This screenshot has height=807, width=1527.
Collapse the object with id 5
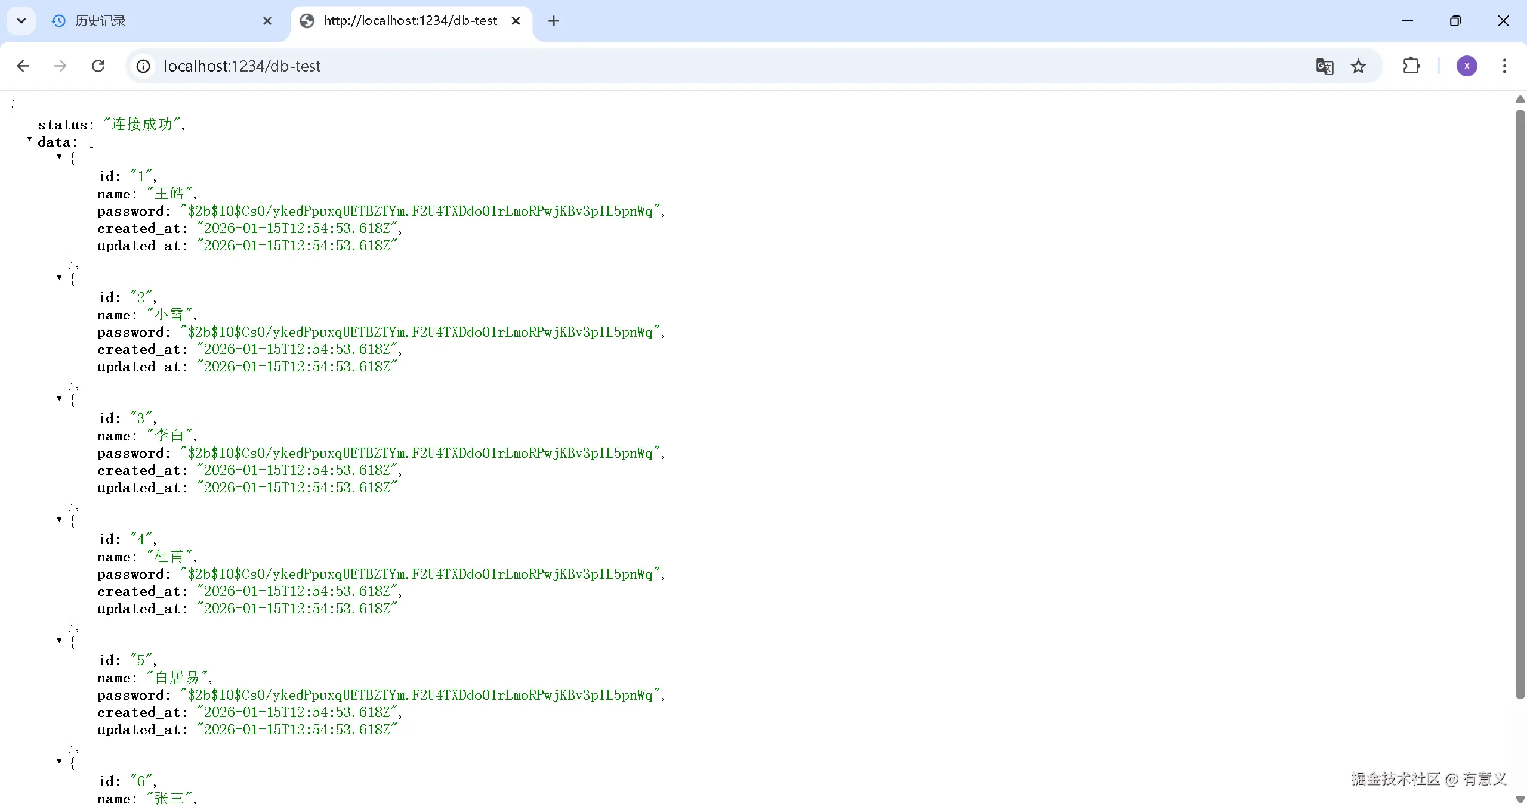[59, 640]
